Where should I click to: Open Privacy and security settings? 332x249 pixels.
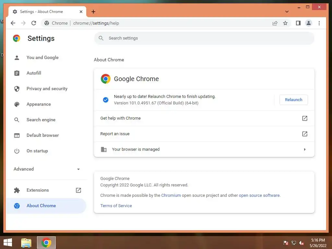click(46, 89)
